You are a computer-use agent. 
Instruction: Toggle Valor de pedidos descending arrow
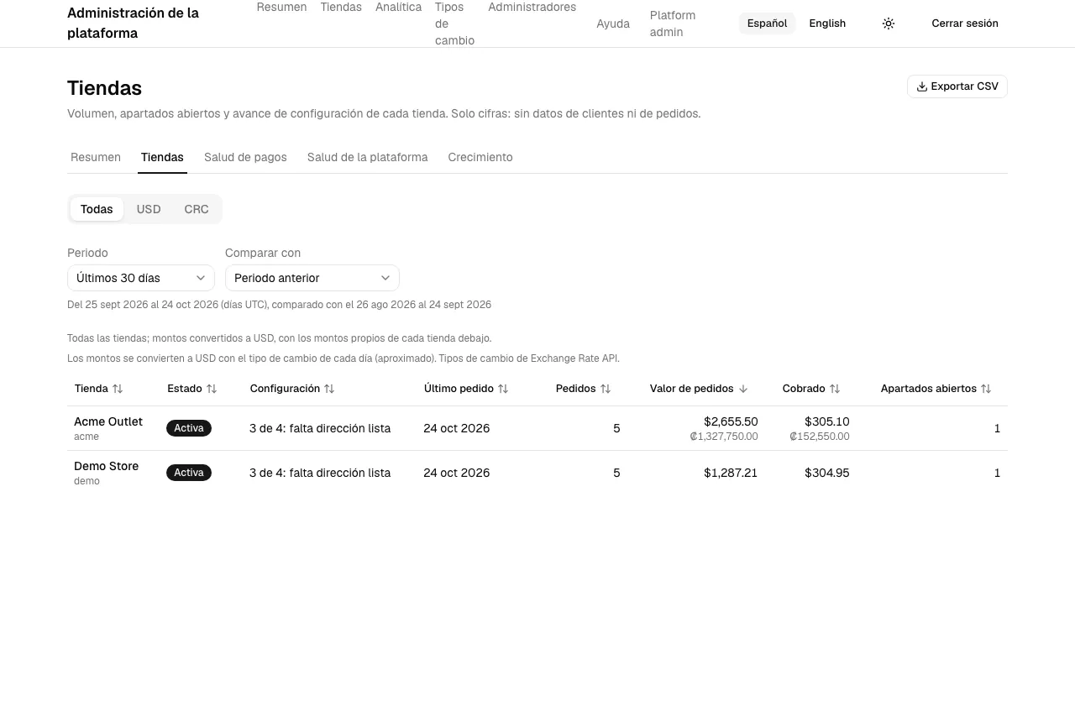pyautogui.click(x=743, y=389)
